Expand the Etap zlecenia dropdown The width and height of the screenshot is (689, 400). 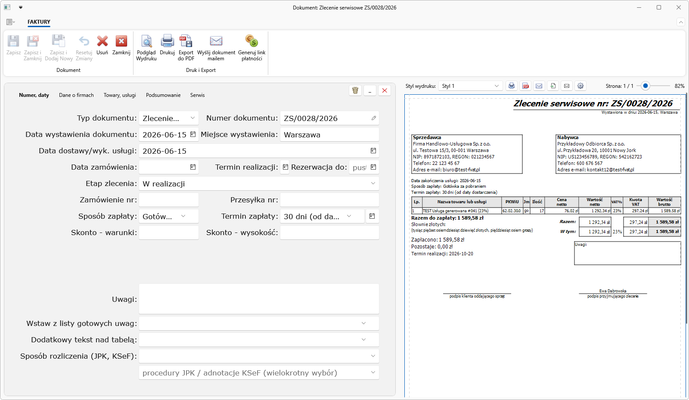373,183
